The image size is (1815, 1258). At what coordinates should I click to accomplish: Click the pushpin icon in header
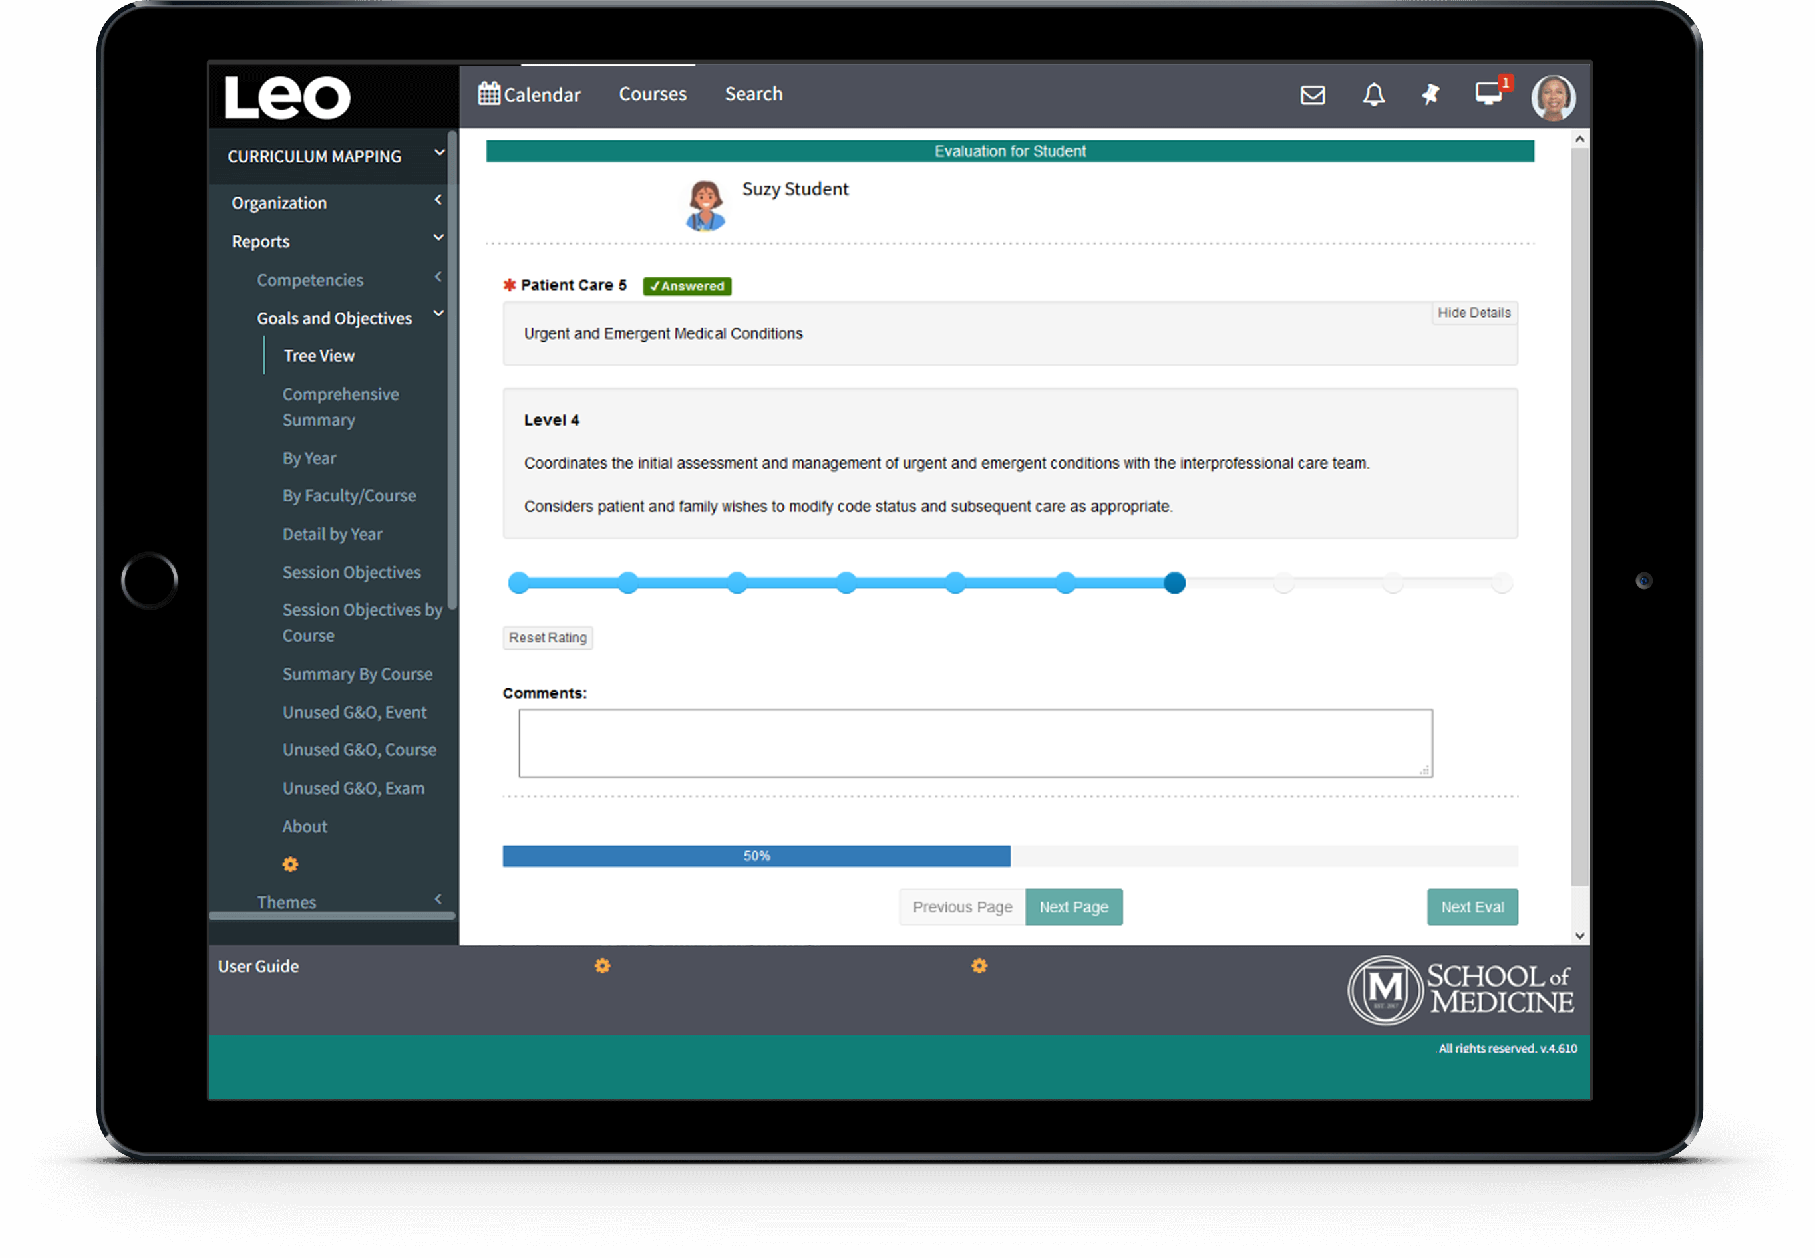point(1430,95)
